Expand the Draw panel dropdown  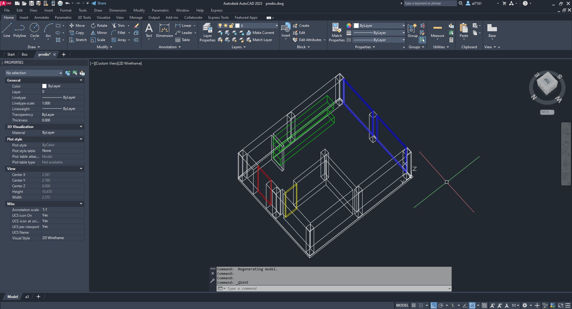point(34,47)
